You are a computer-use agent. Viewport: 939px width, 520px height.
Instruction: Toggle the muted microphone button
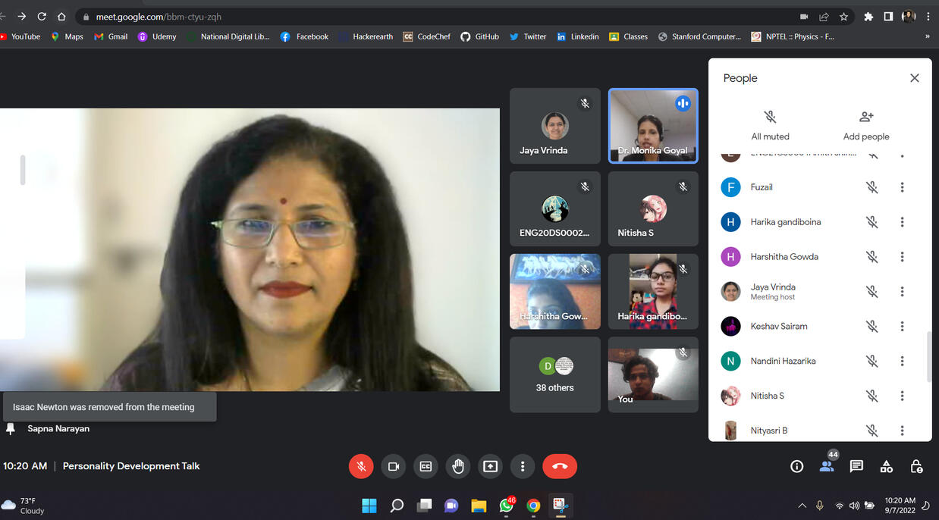362,466
